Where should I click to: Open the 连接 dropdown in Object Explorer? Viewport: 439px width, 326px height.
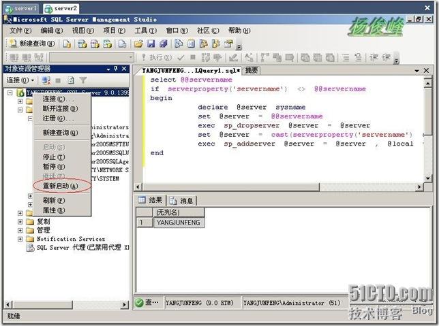(20, 80)
